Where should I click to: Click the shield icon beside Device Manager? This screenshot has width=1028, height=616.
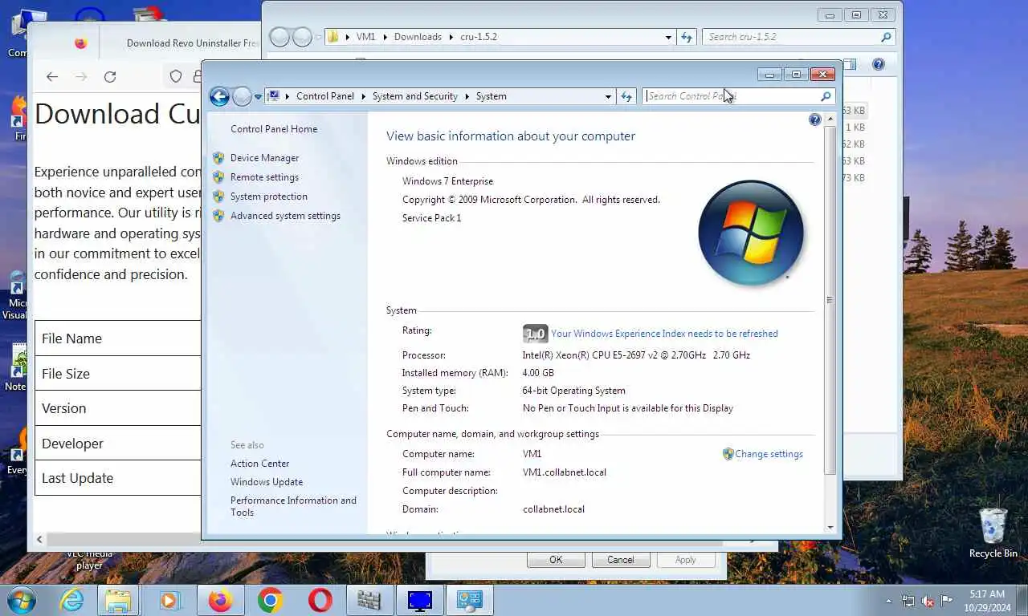tap(218, 158)
